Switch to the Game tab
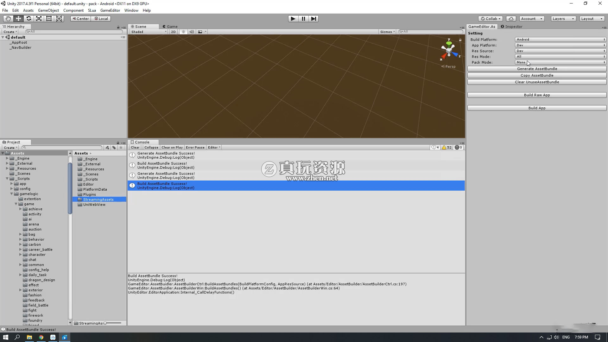 [170, 27]
